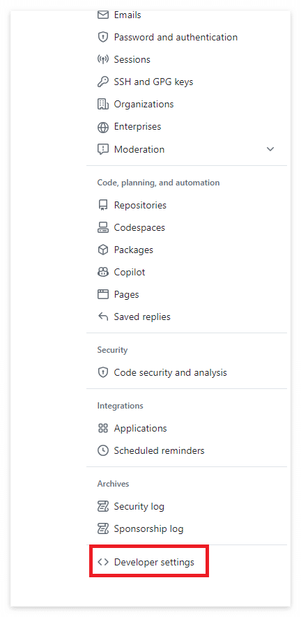Click the clock icon for Scheduled reminders

[x=102, y=450]
